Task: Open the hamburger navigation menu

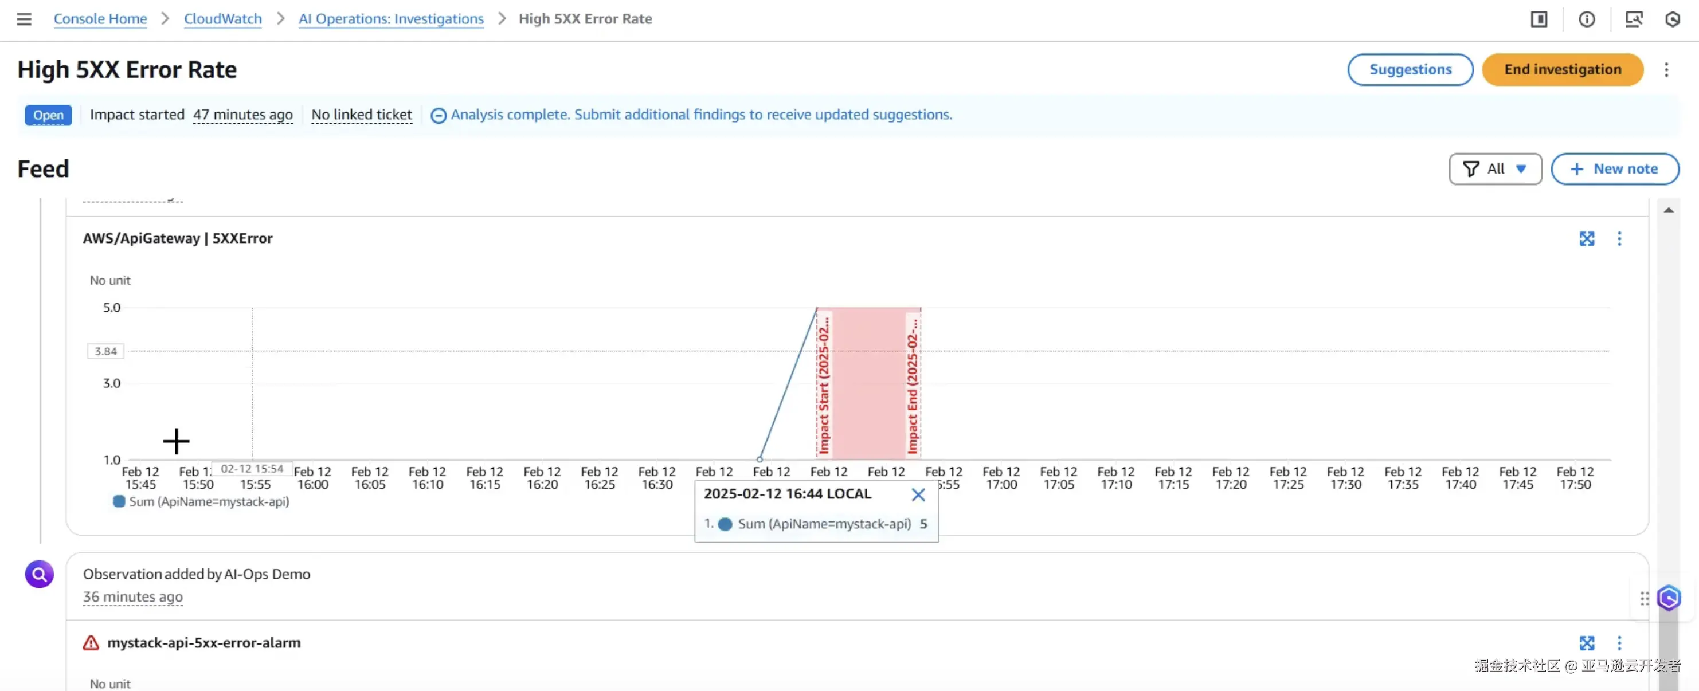Action: click(x=24, y=19)
